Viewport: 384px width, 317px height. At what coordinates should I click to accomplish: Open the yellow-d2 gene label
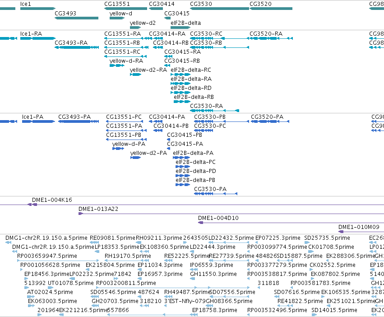tap(143, 23)
